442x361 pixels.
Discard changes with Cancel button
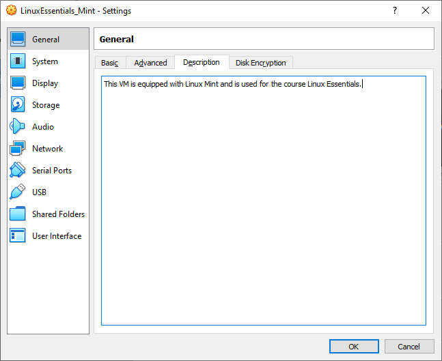[x=409, y=347]
